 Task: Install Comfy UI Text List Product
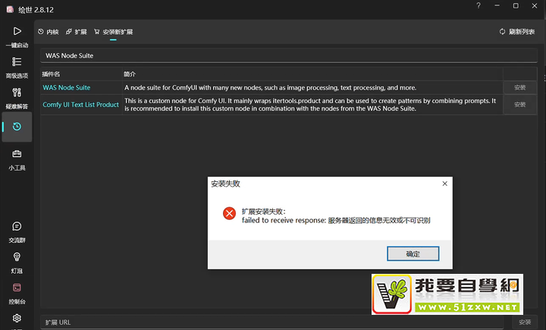[519, 105]
